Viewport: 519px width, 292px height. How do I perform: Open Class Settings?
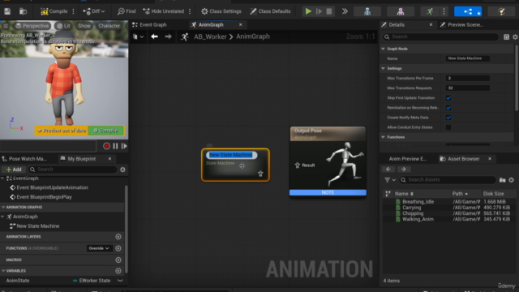click(x=221, y=11)
